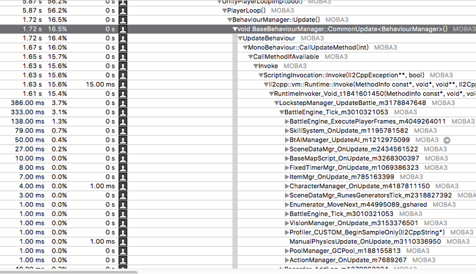Click the 50.00 ms weight value
The image size is (476, 274).
coord(30,140)
